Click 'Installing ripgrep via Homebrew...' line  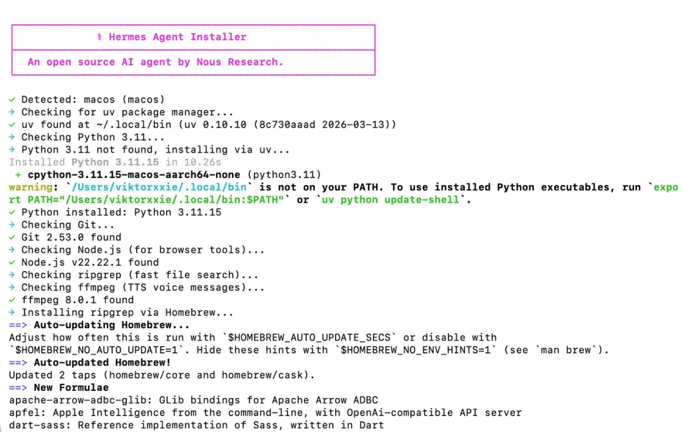pos(127,312)
